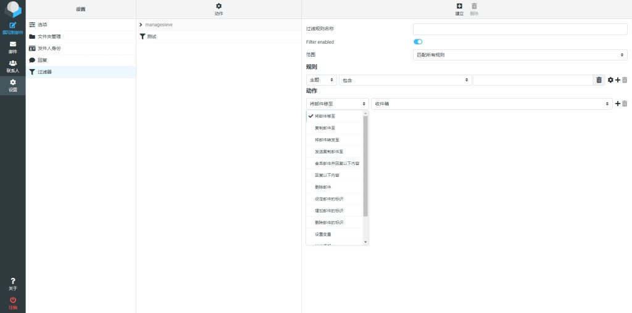Choose 复制邮件至 in action list
632x313 pixels.
(x=335, y=128)
